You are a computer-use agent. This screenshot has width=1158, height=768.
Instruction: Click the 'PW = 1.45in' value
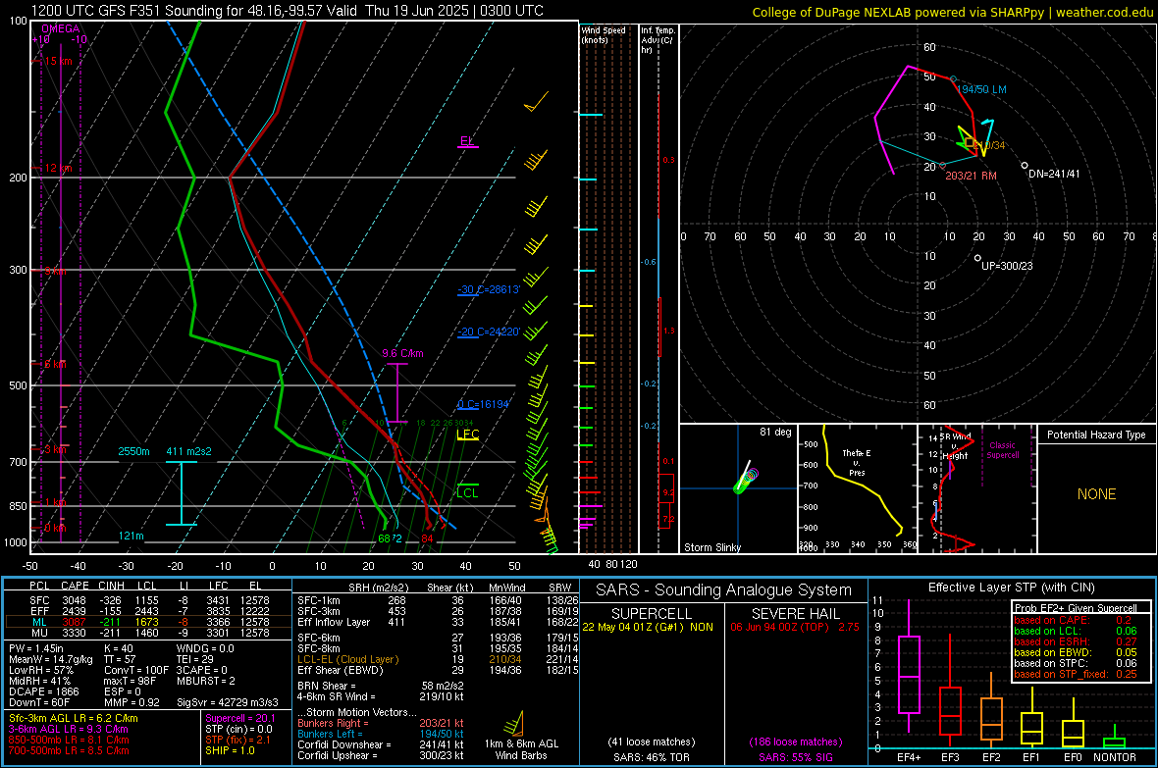click(x=36, y=648)
